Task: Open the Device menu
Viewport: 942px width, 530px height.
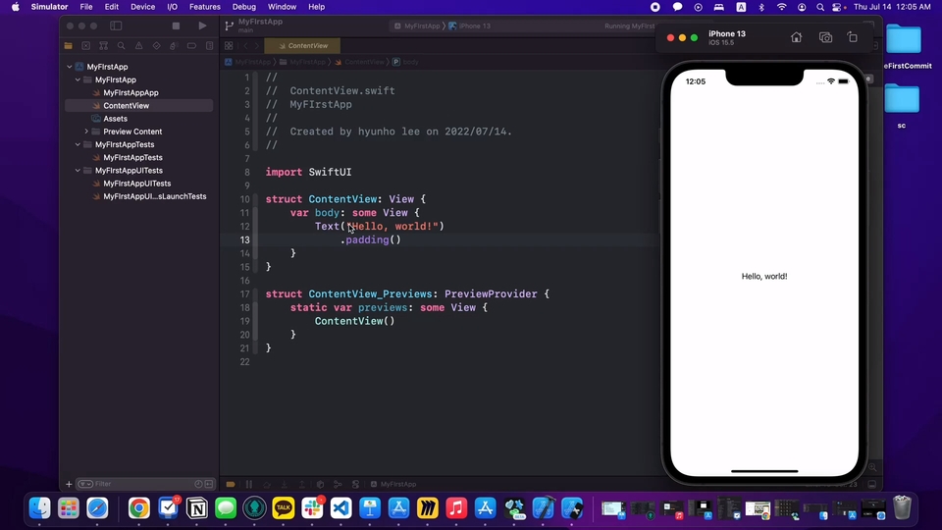Action: tap(143, 7)
